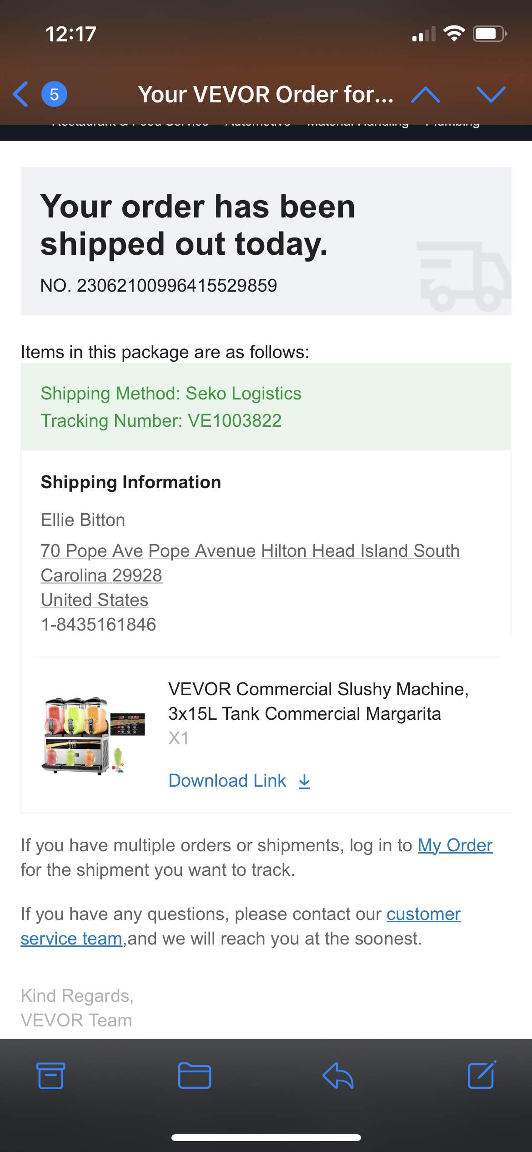The width and height of the screenshot is (532, 1152).
Task: Expand the truncated email subject title
Action: tap(266, 95)
